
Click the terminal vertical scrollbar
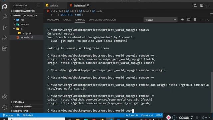click(x=212, y=92)
